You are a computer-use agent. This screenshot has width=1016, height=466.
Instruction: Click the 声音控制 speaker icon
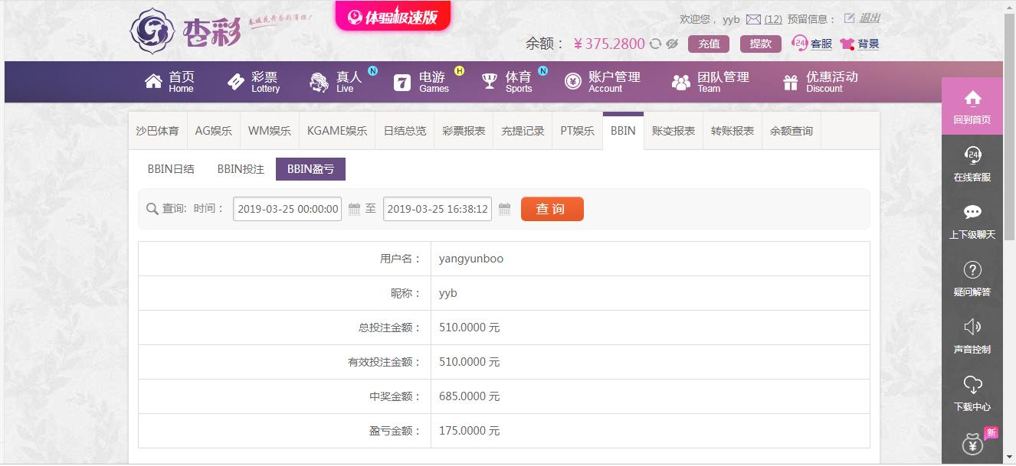click(972, 326)
